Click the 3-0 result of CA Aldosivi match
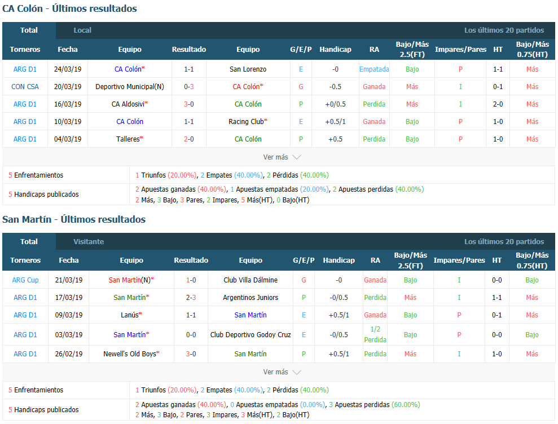The image size is (558, 424). pos(189,104)
